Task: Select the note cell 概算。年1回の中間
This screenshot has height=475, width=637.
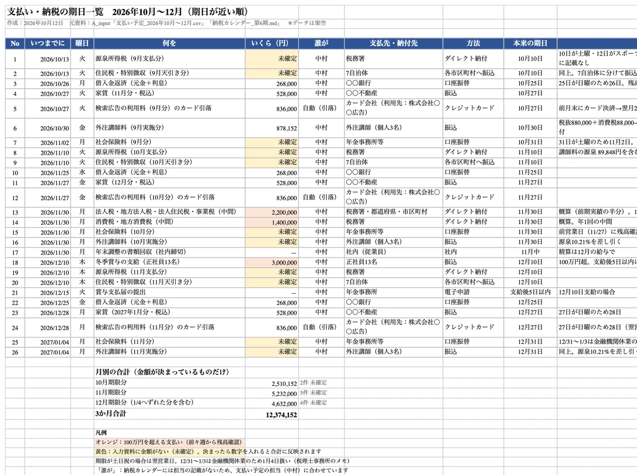Action: (x=597, y=222)
